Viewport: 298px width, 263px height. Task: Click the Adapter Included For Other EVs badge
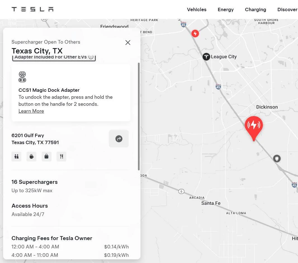[54, 57]
